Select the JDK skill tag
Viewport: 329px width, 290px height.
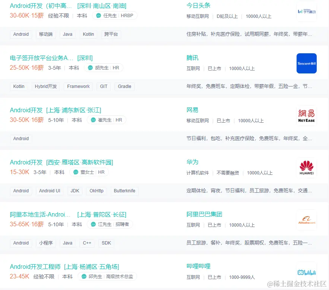coord(75,191)
